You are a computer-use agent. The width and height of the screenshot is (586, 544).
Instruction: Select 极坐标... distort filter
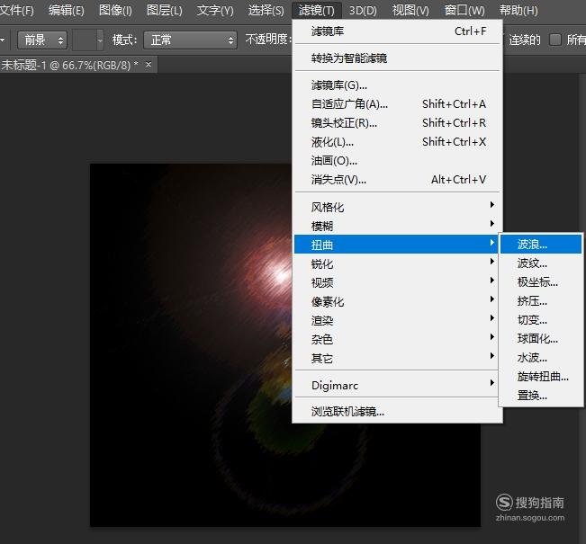tap(541, 282)
